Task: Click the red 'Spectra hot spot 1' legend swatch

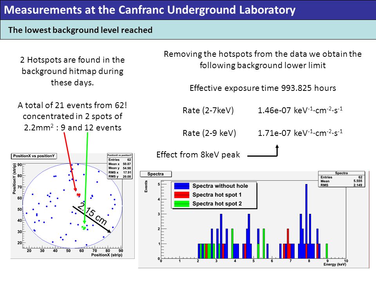Action: [x=182, y=195]
